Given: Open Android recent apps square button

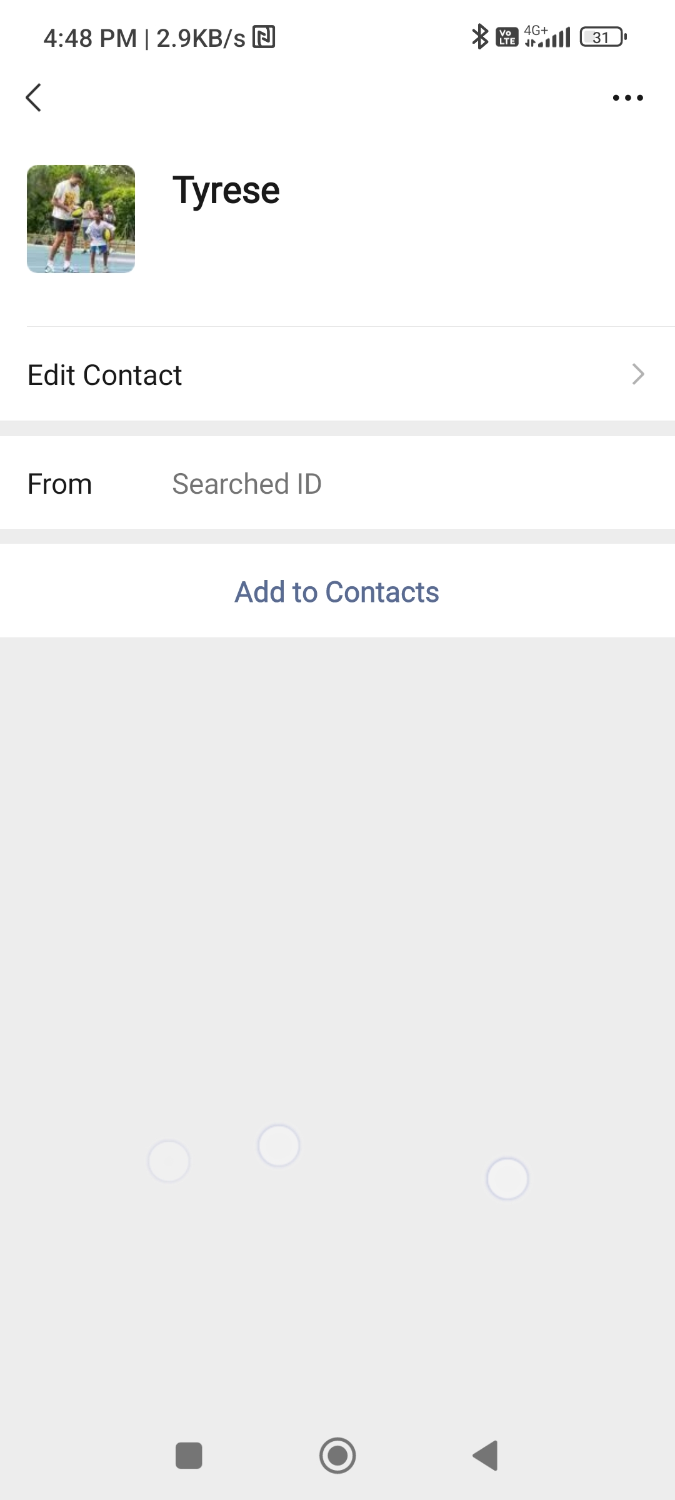Looking at the screenshot, I should (189, 1456).
